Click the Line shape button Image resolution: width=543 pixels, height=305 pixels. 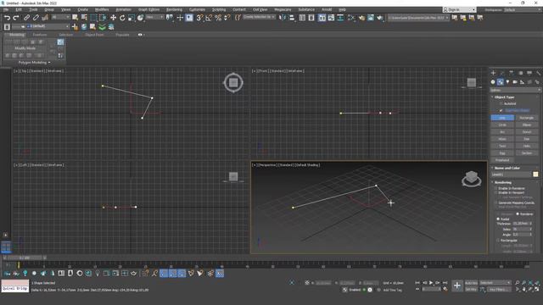(x=502, y=118)
